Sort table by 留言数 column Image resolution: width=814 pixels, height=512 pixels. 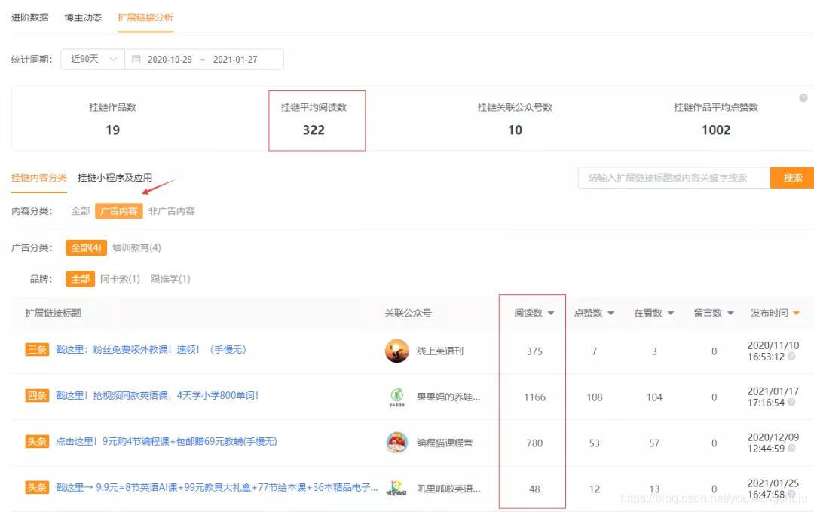714,314
